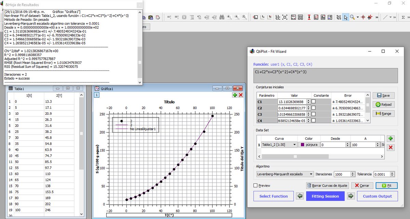Switch to the Custom Output page

[378, 196]
